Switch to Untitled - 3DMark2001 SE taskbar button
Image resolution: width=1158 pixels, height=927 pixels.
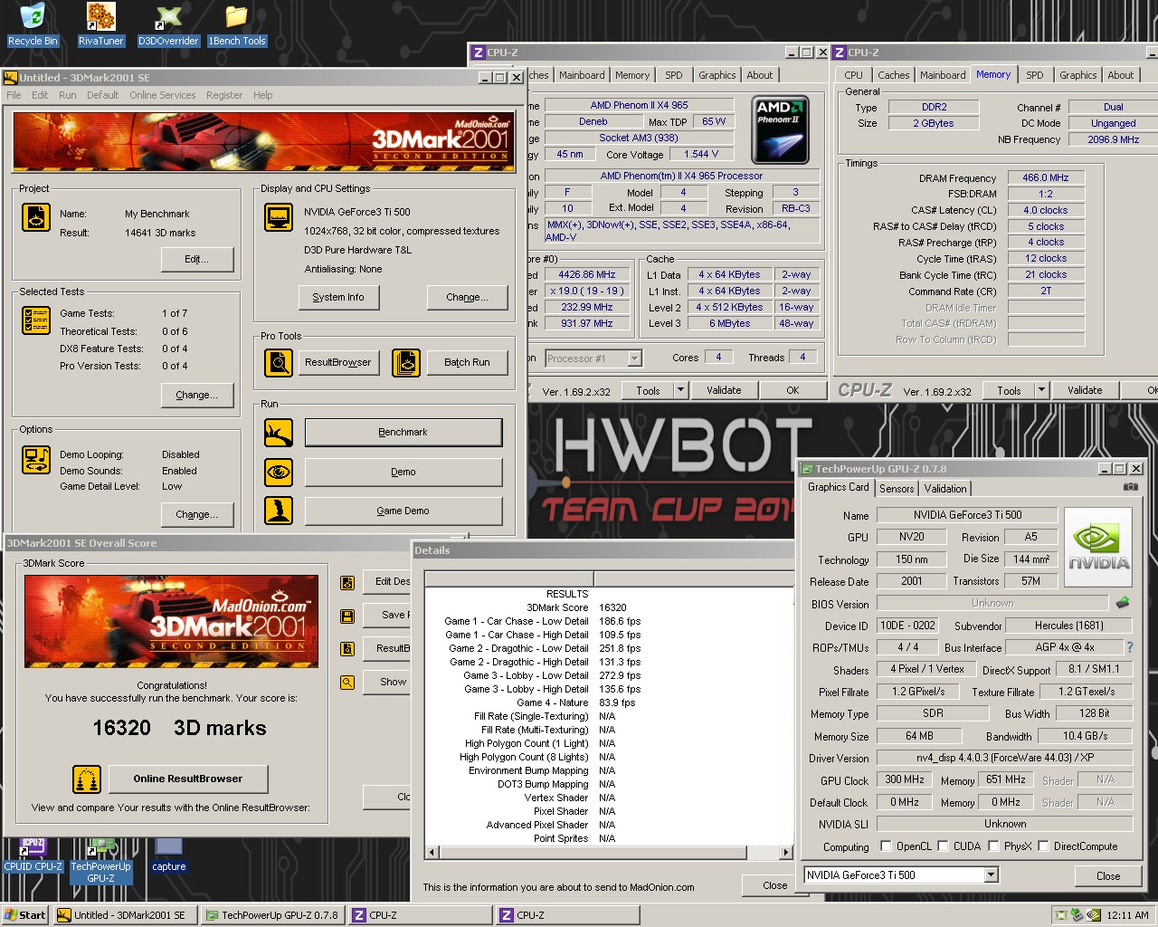pyautogui.click(x=124, y=915)
